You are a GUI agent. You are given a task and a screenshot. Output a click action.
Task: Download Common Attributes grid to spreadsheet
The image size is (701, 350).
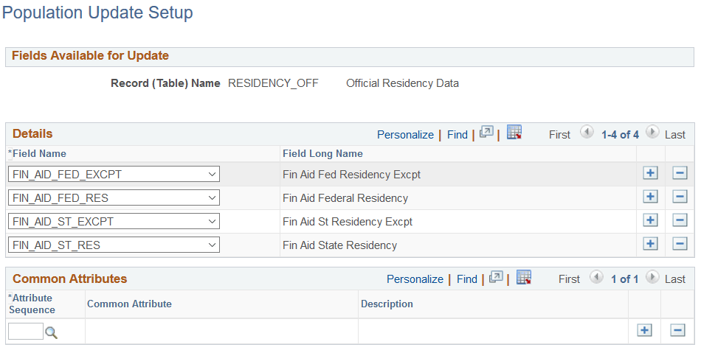pyautogui.click(x=524, y=278)
